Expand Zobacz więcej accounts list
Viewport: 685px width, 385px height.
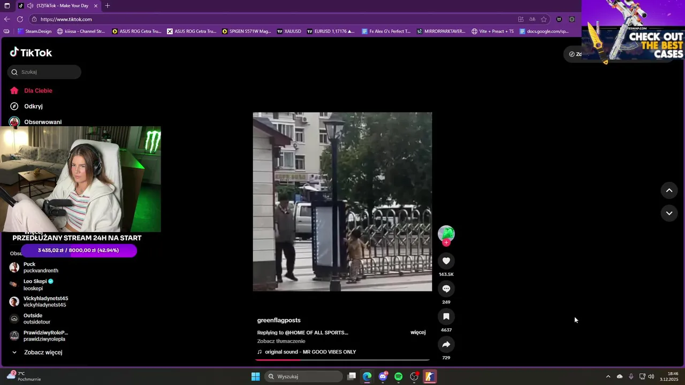tap(37, 352)
